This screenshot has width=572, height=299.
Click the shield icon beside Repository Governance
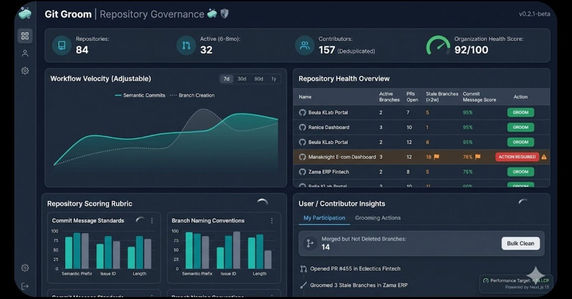(225, 13)
